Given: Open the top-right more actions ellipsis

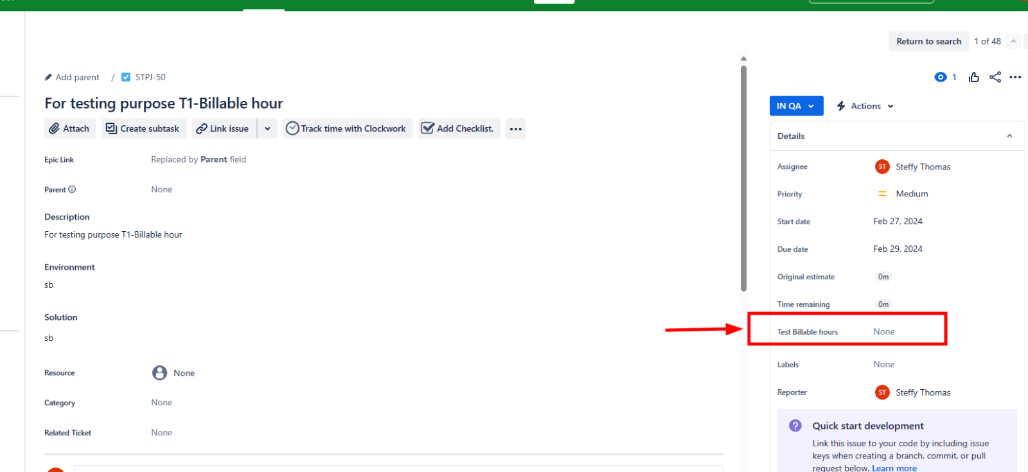Looking at the screenshot, I should pos(1015,77).
